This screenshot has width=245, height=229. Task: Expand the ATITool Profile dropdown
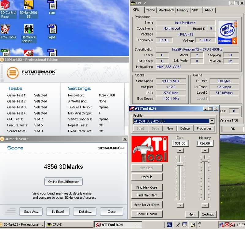[x=211, y=121]
